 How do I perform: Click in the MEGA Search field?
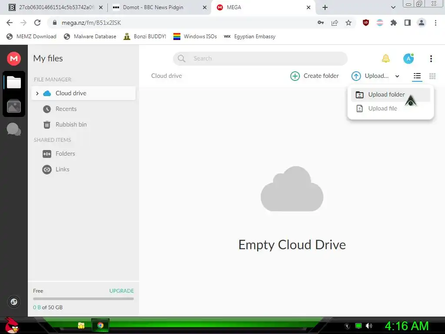[x=260, y=59]
